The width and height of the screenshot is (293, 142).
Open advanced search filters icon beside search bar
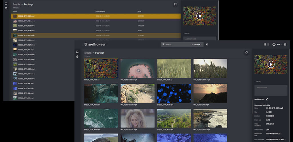pyautogui.click(x=207, y=44)
